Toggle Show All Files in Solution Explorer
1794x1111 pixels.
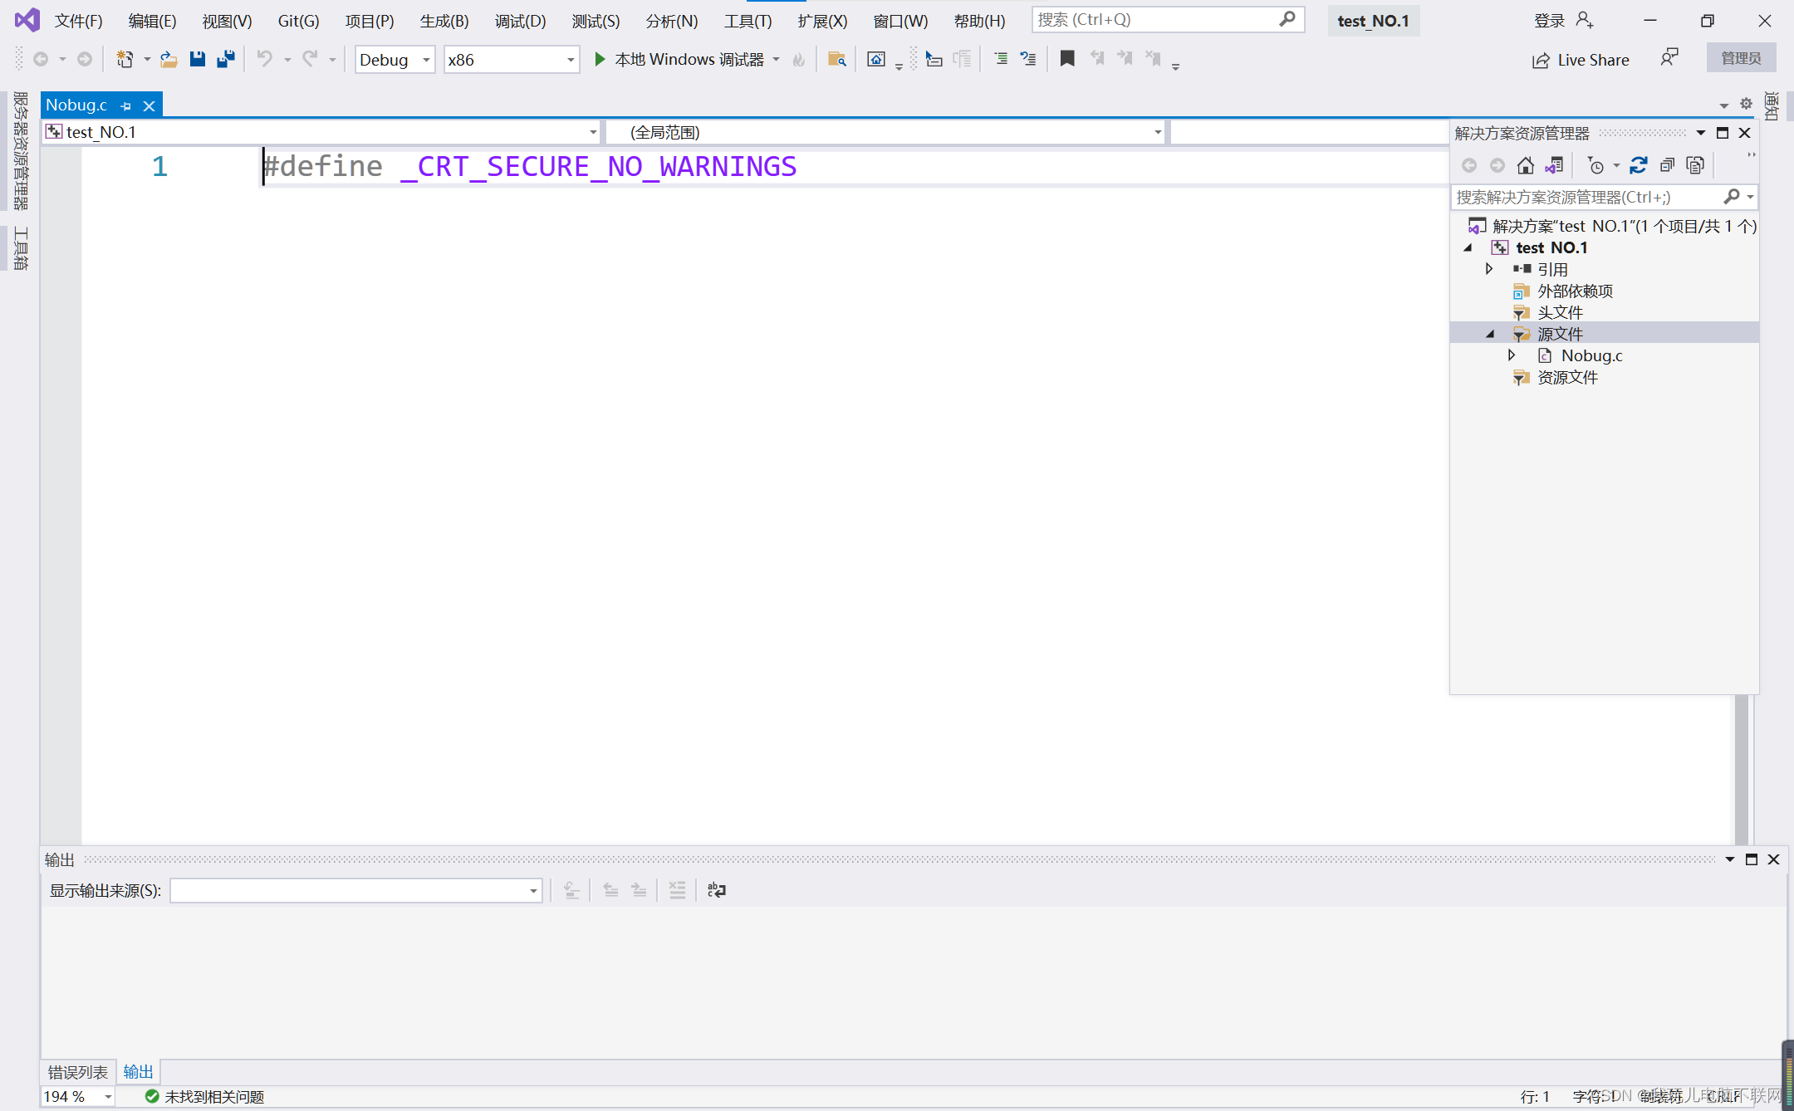click(1695, 165)
